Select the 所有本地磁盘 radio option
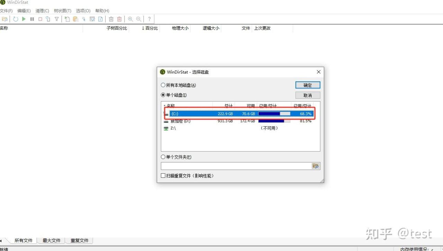 coord(163,85)
